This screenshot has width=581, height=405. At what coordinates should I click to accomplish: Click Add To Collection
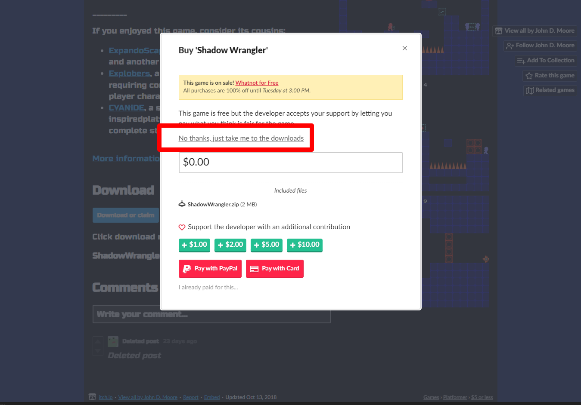pos(546,60)
